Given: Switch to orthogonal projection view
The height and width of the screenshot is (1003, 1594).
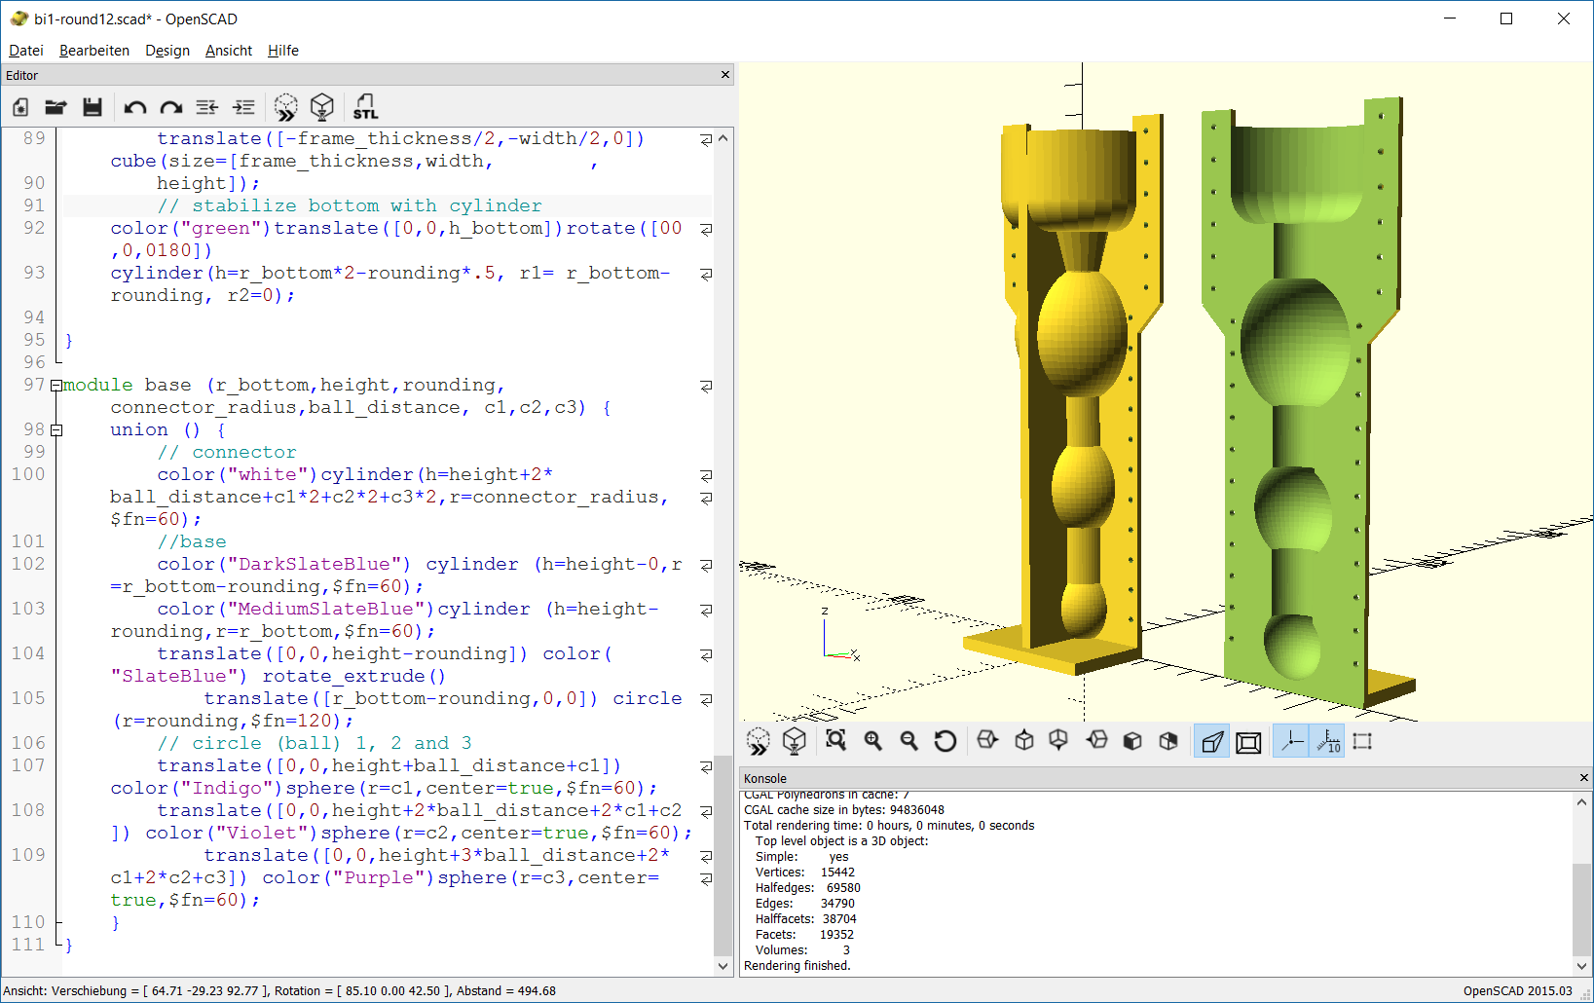Looking at the screenshot, I should click(x=1248, y=742).
